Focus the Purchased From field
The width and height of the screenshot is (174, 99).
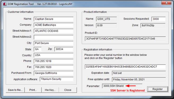(54, 73)
